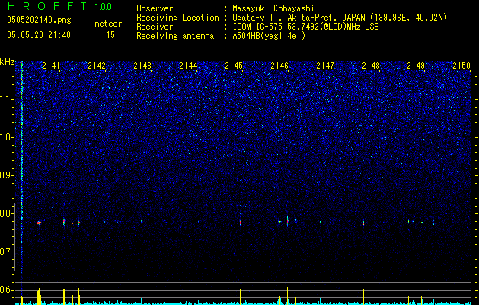Viewport: 479px width, 305px height.
Task: Select the file name 0505202140.png
Action: click(x=39, y=20)
